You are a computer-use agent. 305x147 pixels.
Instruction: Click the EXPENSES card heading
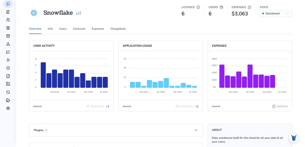click(x=219, y=46)
